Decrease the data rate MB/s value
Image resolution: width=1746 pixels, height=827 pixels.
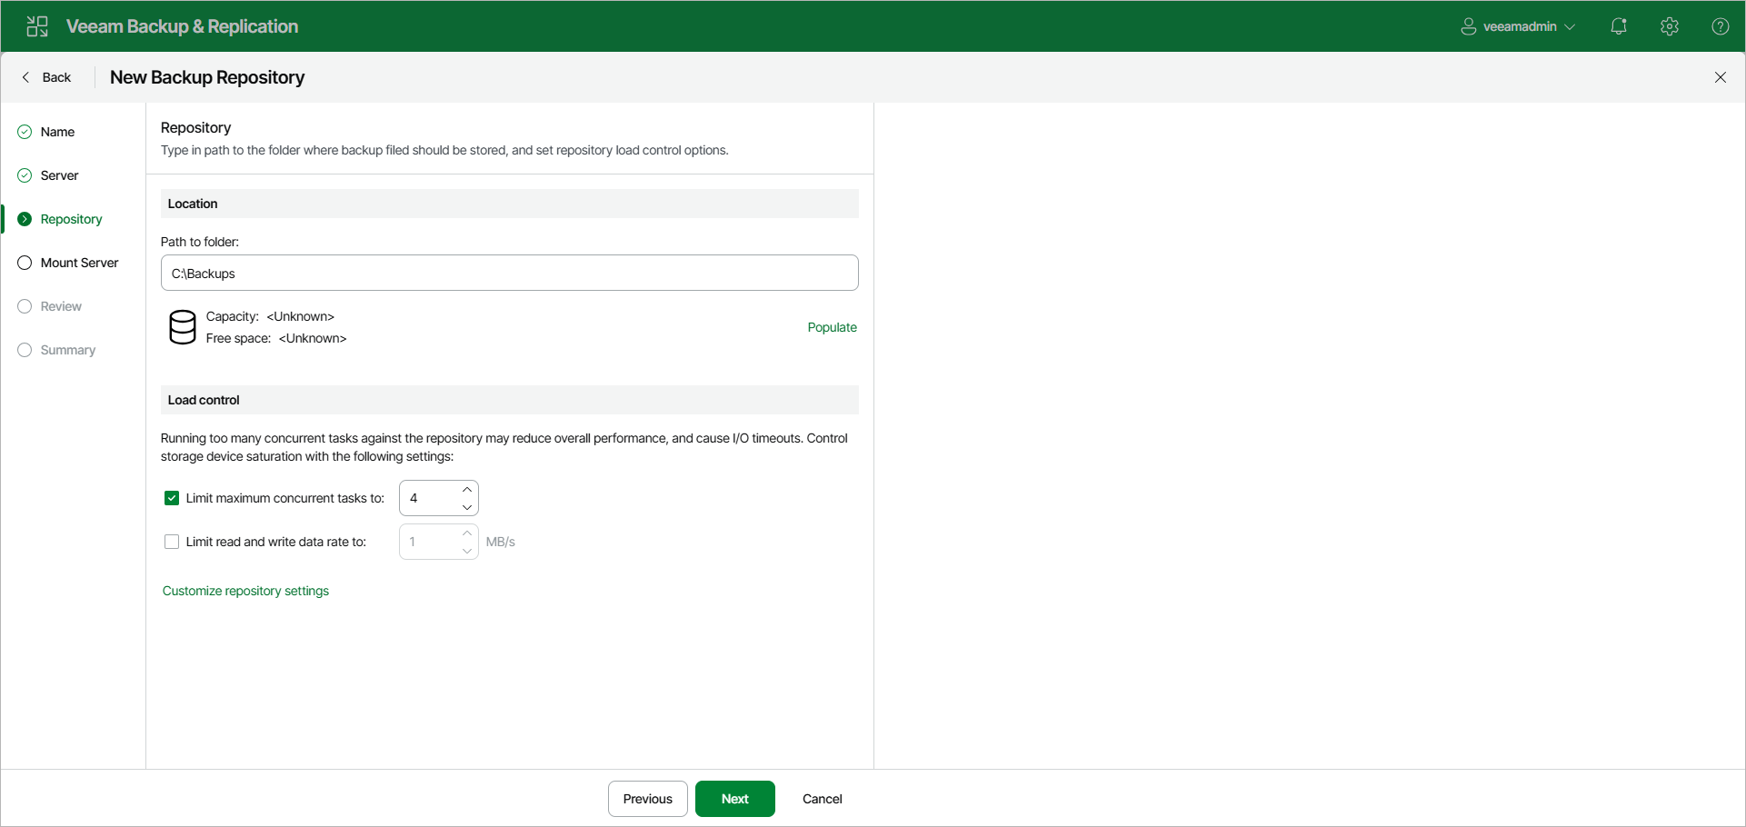(467, 551)
